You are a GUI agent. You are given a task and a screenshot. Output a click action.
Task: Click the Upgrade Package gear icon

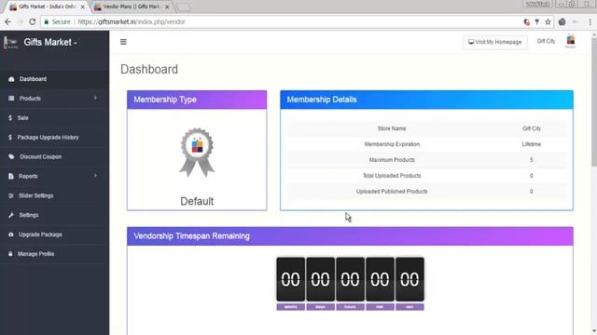pyautogui.click(x=11, y=234)
